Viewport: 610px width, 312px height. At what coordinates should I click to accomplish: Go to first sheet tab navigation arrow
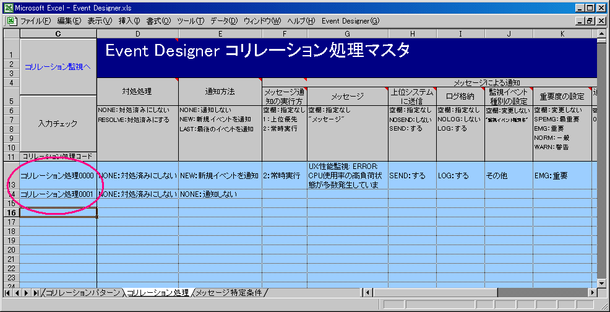[x=7, y=293]
